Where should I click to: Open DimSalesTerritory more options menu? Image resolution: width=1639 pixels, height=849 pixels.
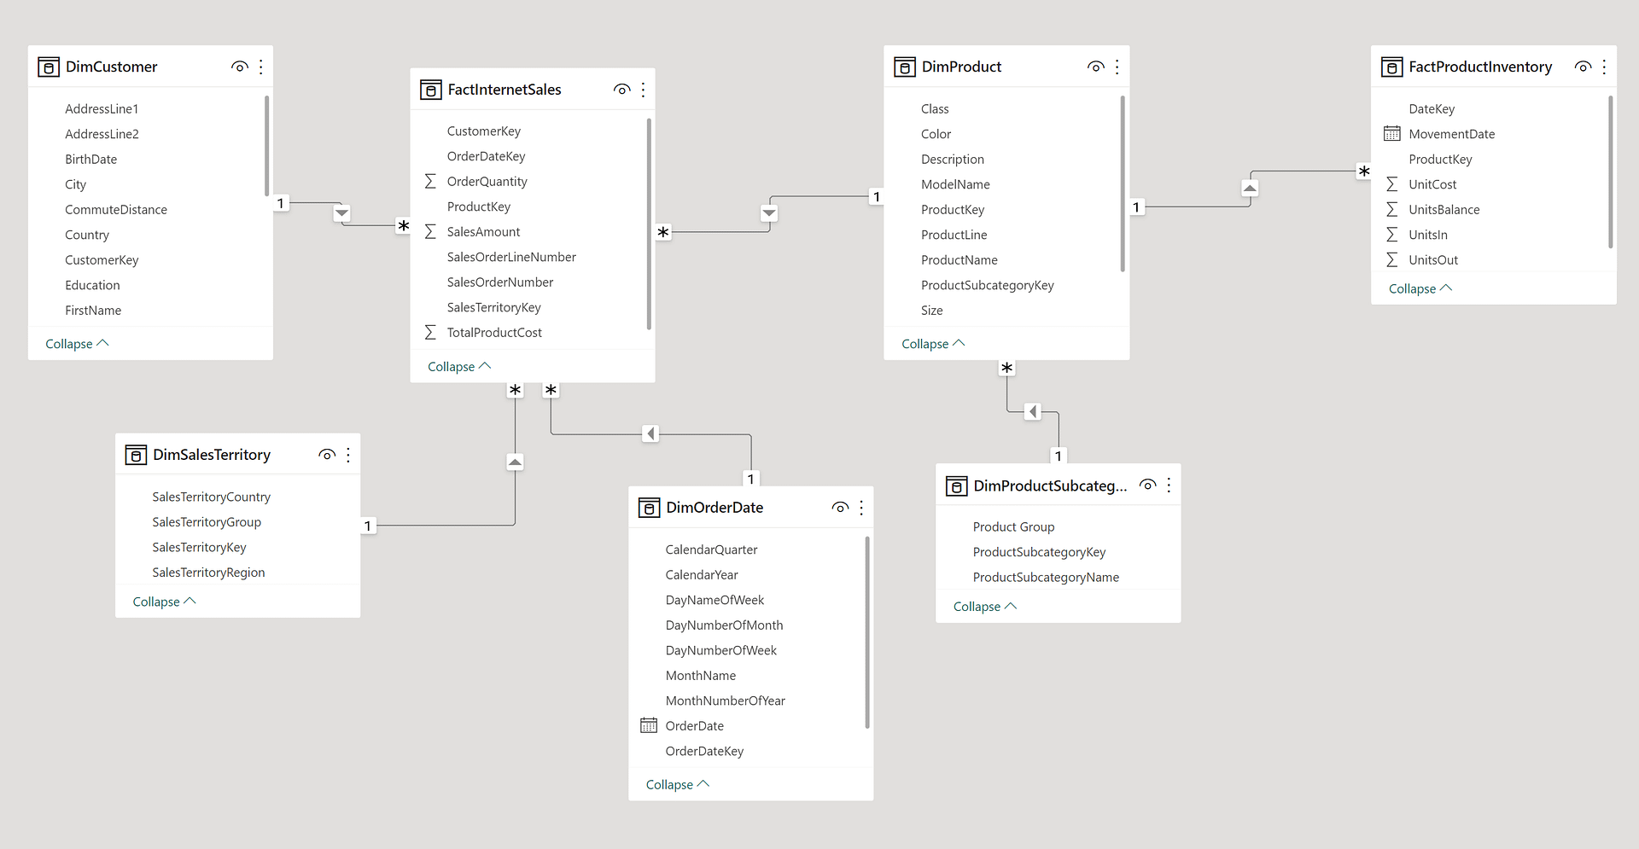(x=348, y=455)
